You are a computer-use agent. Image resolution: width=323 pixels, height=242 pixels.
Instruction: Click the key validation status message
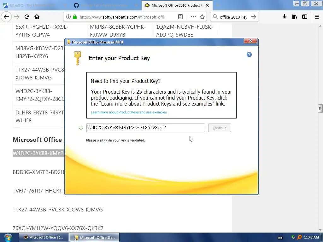[115, 140]
